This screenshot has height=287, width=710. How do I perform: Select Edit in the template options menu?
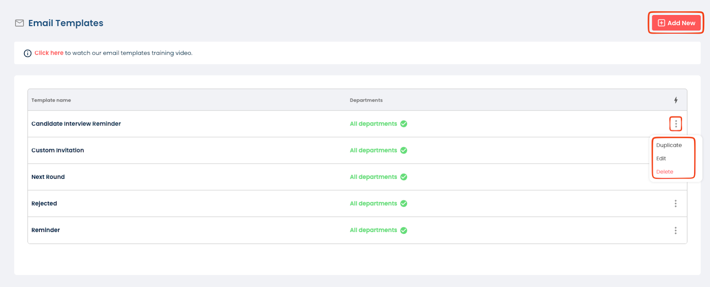coord(661,158)
